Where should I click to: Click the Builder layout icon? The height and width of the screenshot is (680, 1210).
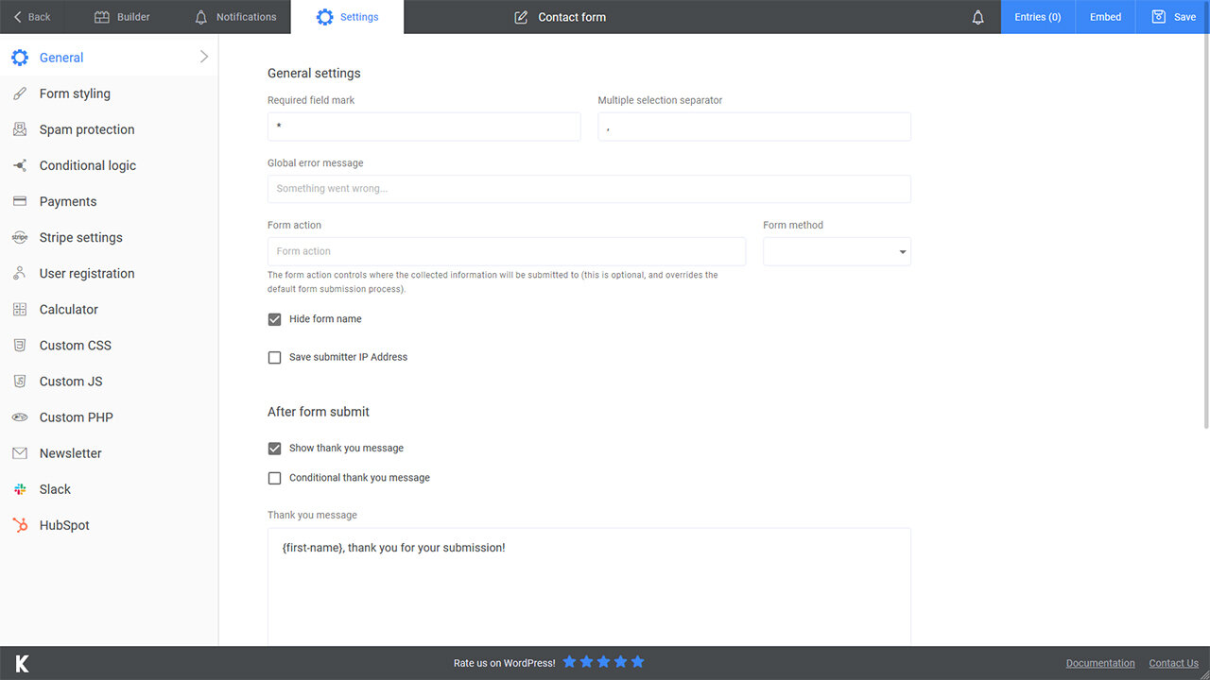pyautogui.click(x=102, y=17)
